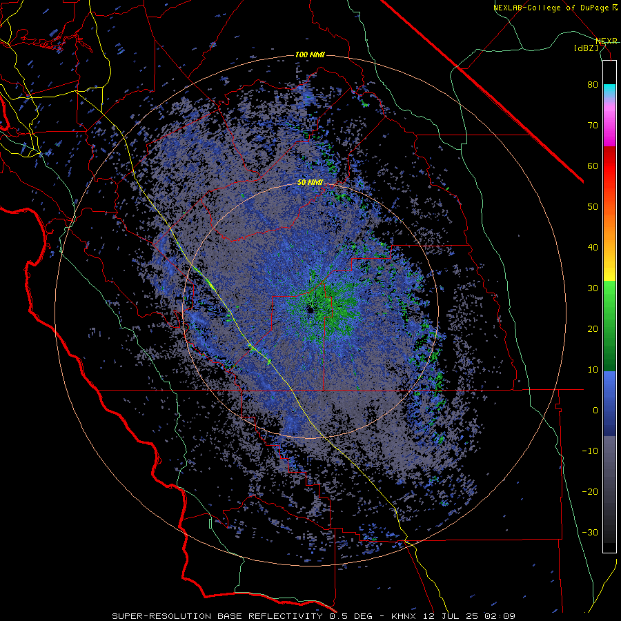621x621 pixels.
Task: Click the 50 value on the dBZ scale
Action: tap(593, 207)
